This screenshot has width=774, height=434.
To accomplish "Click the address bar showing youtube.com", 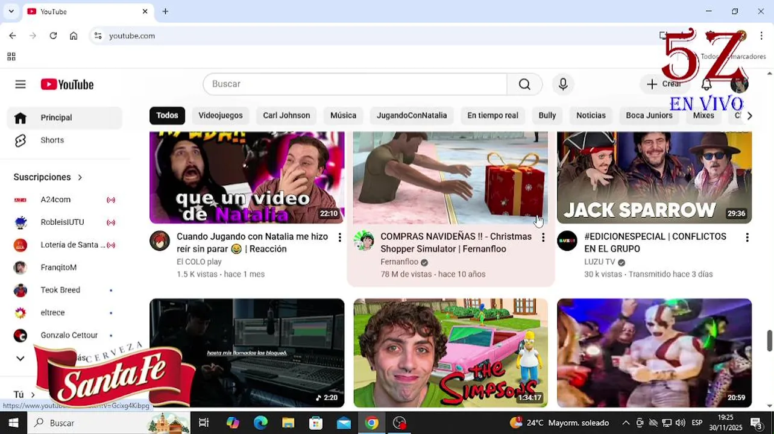I will click(132, 36).
